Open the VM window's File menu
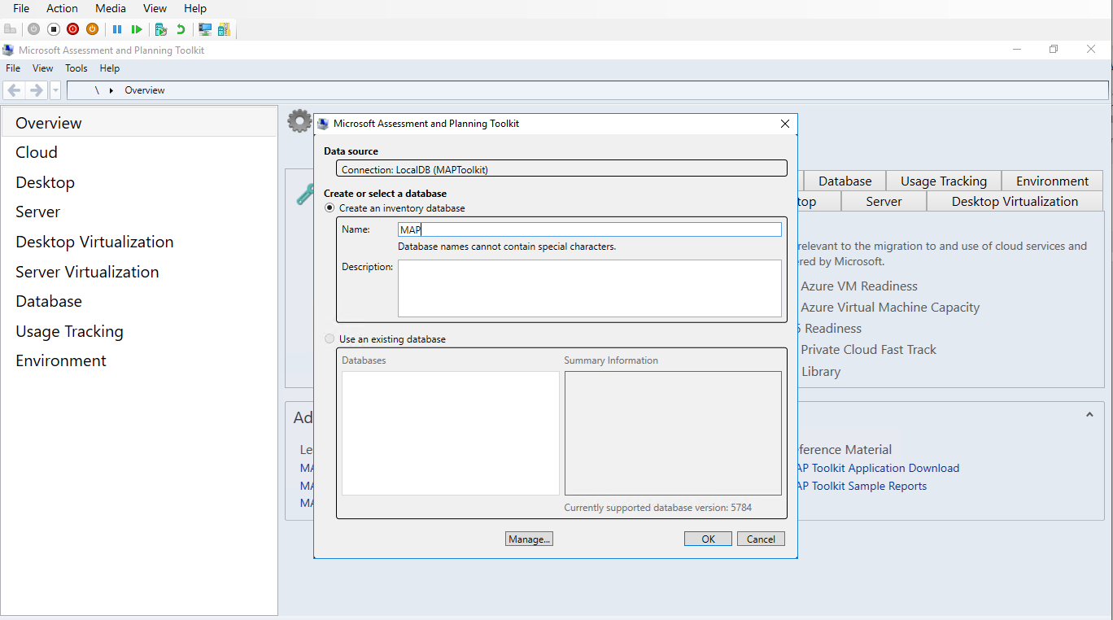1113x620 pixels. coord(21,8)
